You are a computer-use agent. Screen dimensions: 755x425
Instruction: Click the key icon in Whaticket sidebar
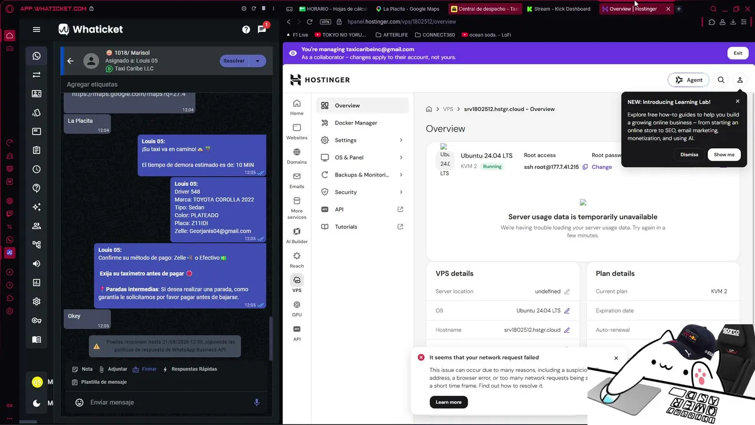point(37,321)
